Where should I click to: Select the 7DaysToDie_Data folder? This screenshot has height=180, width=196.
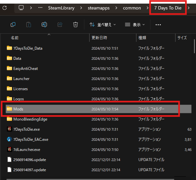tap(99, 48)
